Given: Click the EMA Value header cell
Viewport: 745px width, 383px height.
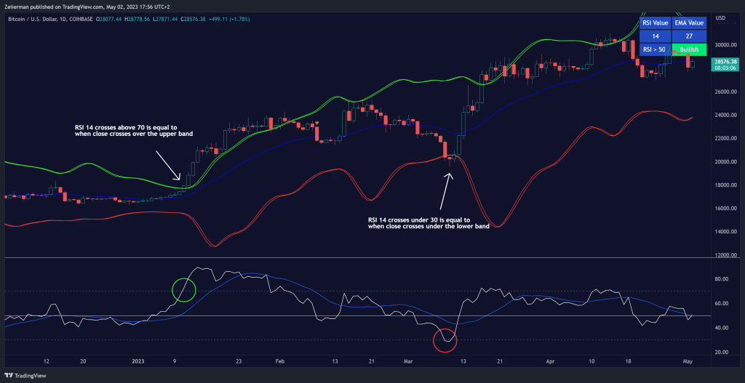Looking at the screenshot, I should (x=688, y=23).
